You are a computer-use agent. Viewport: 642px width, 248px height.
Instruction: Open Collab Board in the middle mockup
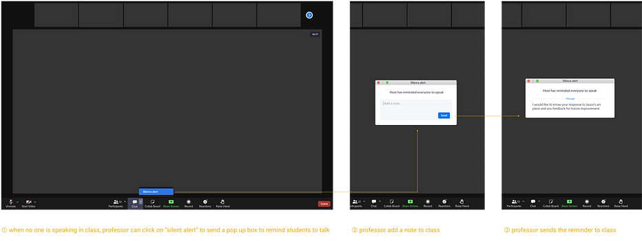point(391,203)
